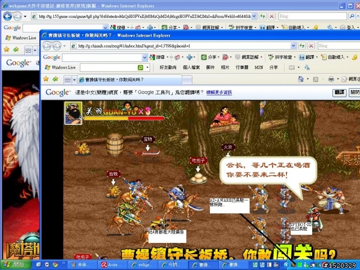The width and height of the screenshot is (360, 270).
Task: Click Start button on taskbar
Action: pos(15,264)
